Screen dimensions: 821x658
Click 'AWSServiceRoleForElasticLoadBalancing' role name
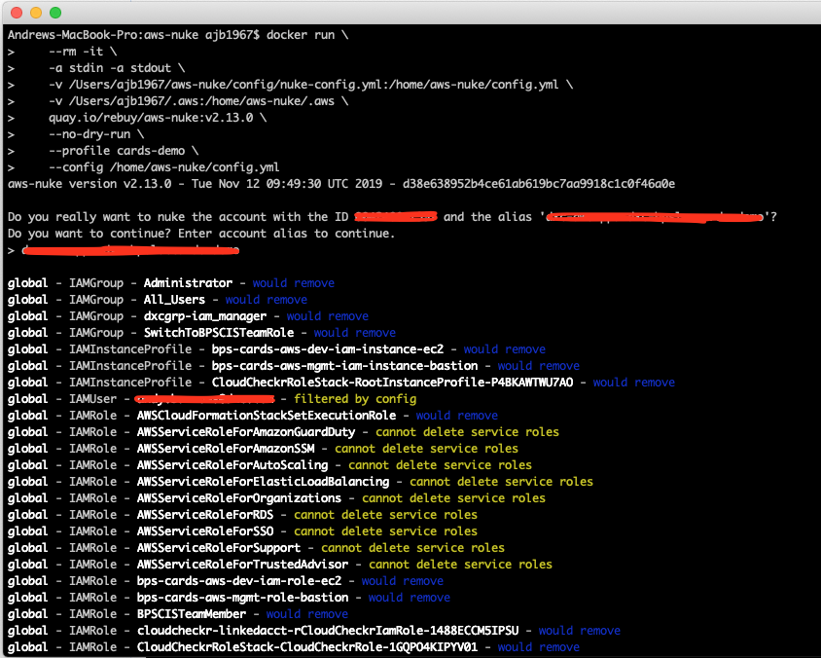pos(263,482)
